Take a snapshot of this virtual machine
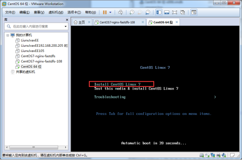242x160 pixels. [x=132, y=12]
